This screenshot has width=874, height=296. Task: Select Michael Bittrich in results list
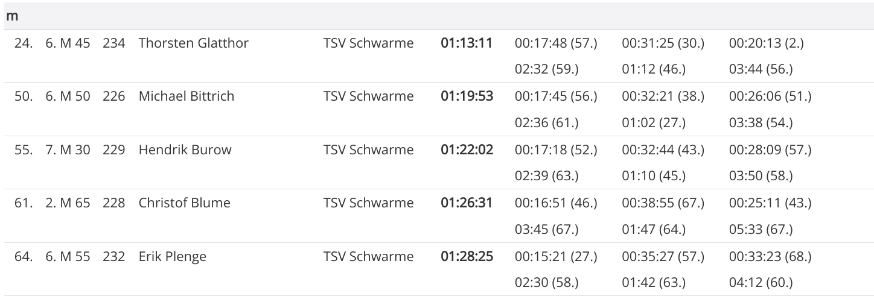[x=186, y=96]
